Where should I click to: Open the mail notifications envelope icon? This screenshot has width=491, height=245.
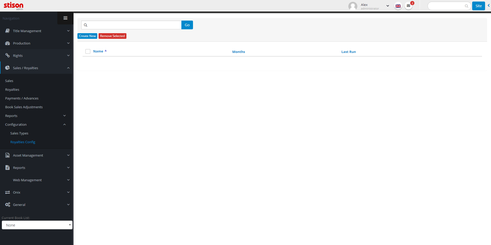[408, 6]
